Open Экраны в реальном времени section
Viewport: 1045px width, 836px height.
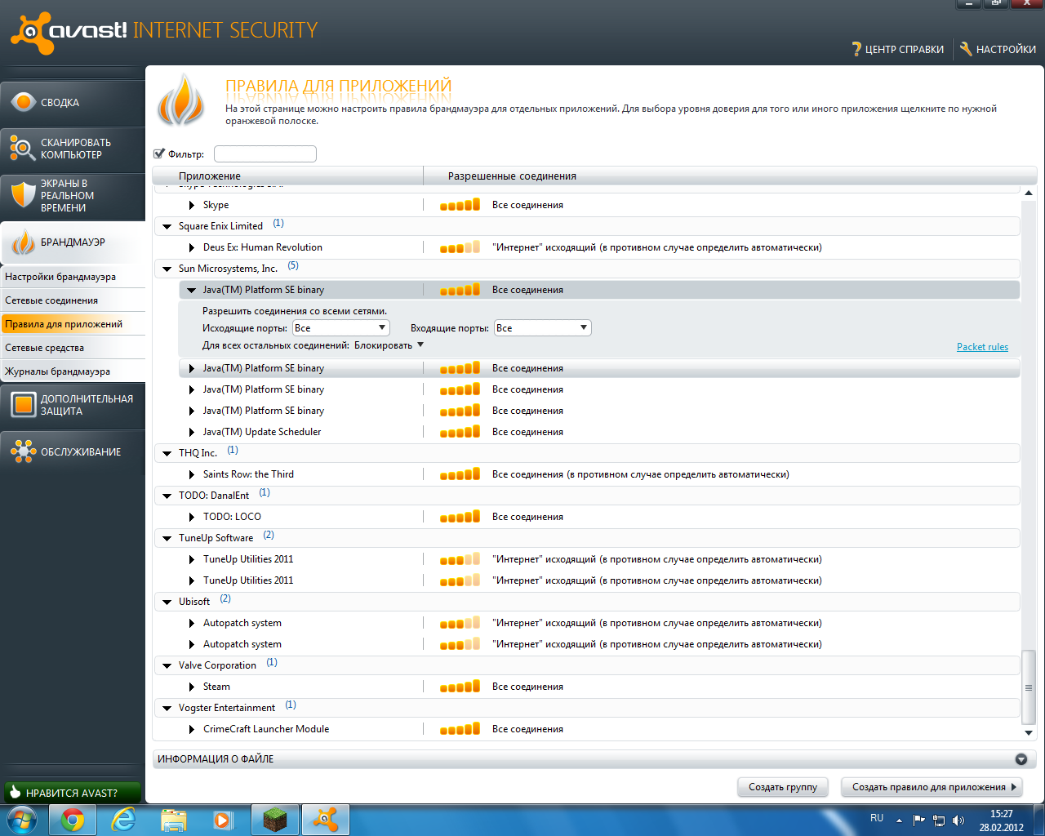(72, 196)
